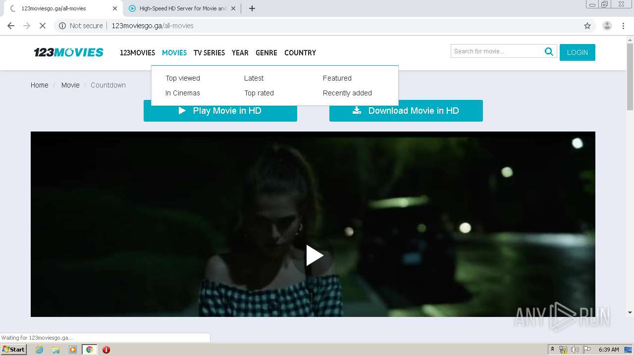Click the Countdown breadcrumb text
This screenshot has width=634, height=356.
[108, 85]
